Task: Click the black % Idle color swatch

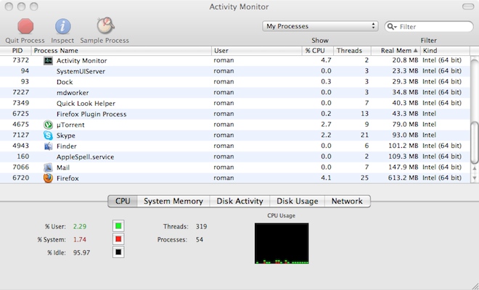Action: point(118,252)
